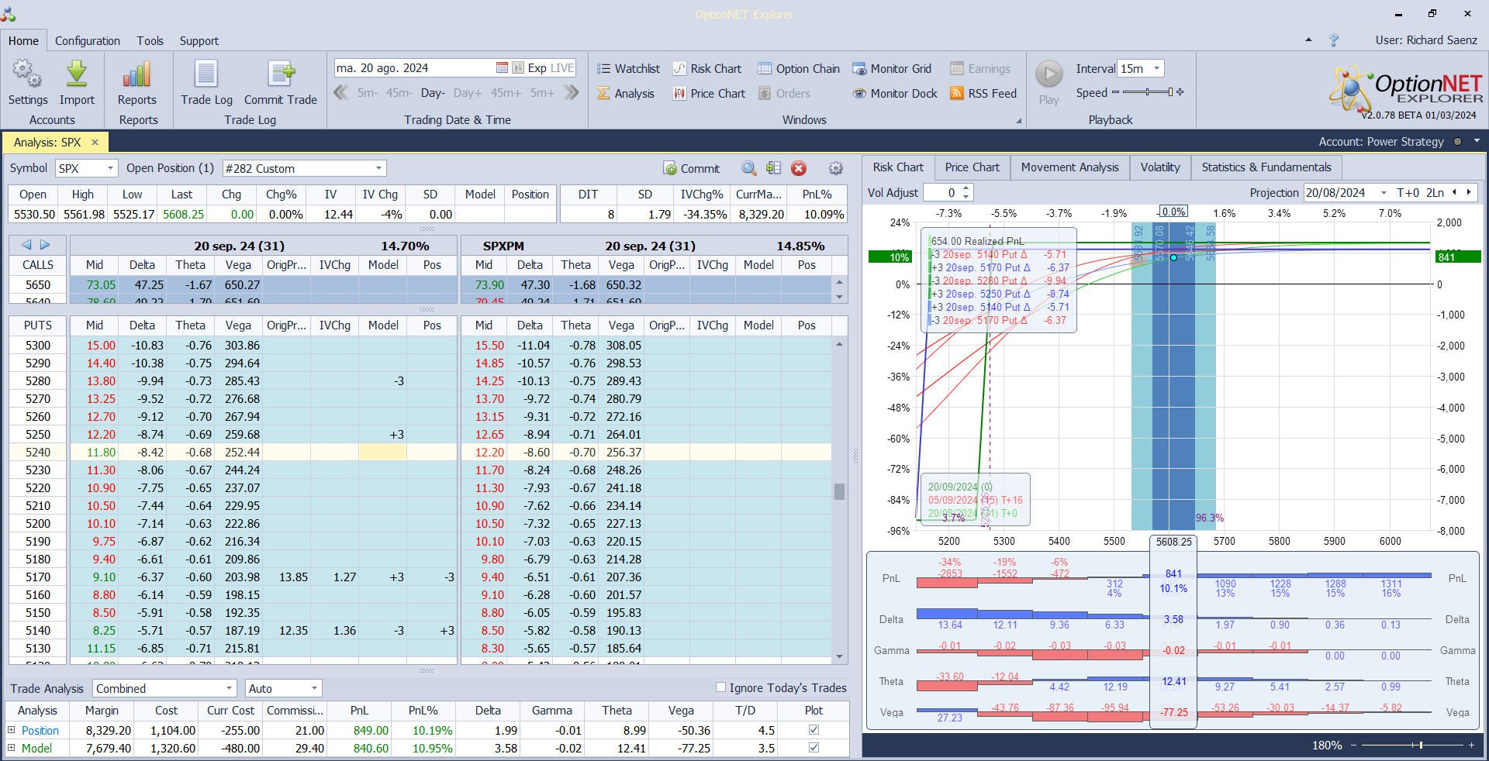The width and height of the screenshot is (1489, 761).
Task: Click the red delete X icon
Action: pyautogui.click(x=799, y=168)
